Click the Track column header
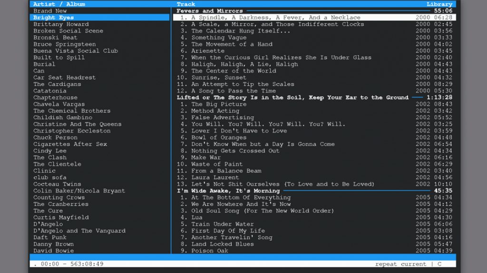The width and height of the screenshot is (487, 273). click(186, 4)
